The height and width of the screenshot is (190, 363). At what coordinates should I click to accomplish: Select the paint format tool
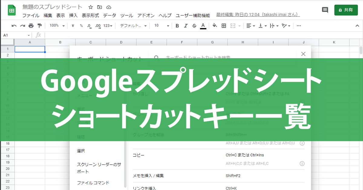(40, 26)
